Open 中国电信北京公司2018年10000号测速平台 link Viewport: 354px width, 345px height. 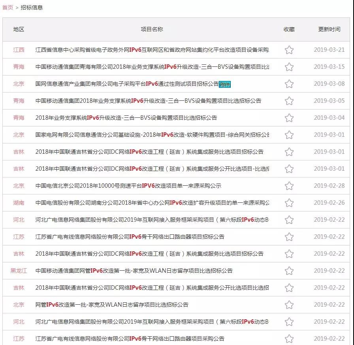click(128, 186)
